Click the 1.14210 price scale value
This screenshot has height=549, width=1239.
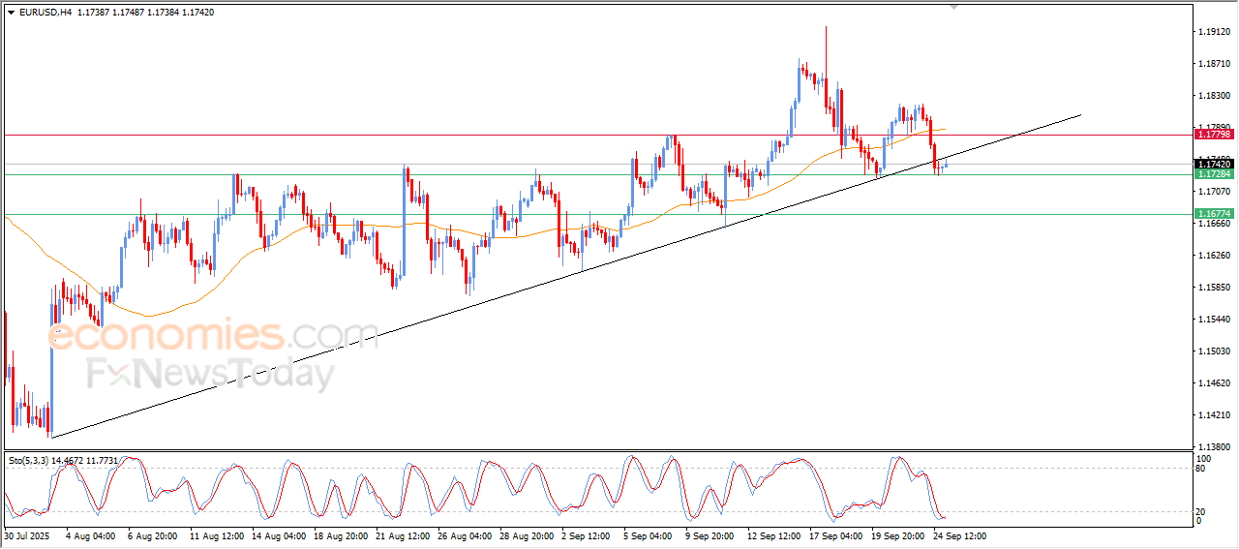pyautogui.click(x=1214, y=416)
